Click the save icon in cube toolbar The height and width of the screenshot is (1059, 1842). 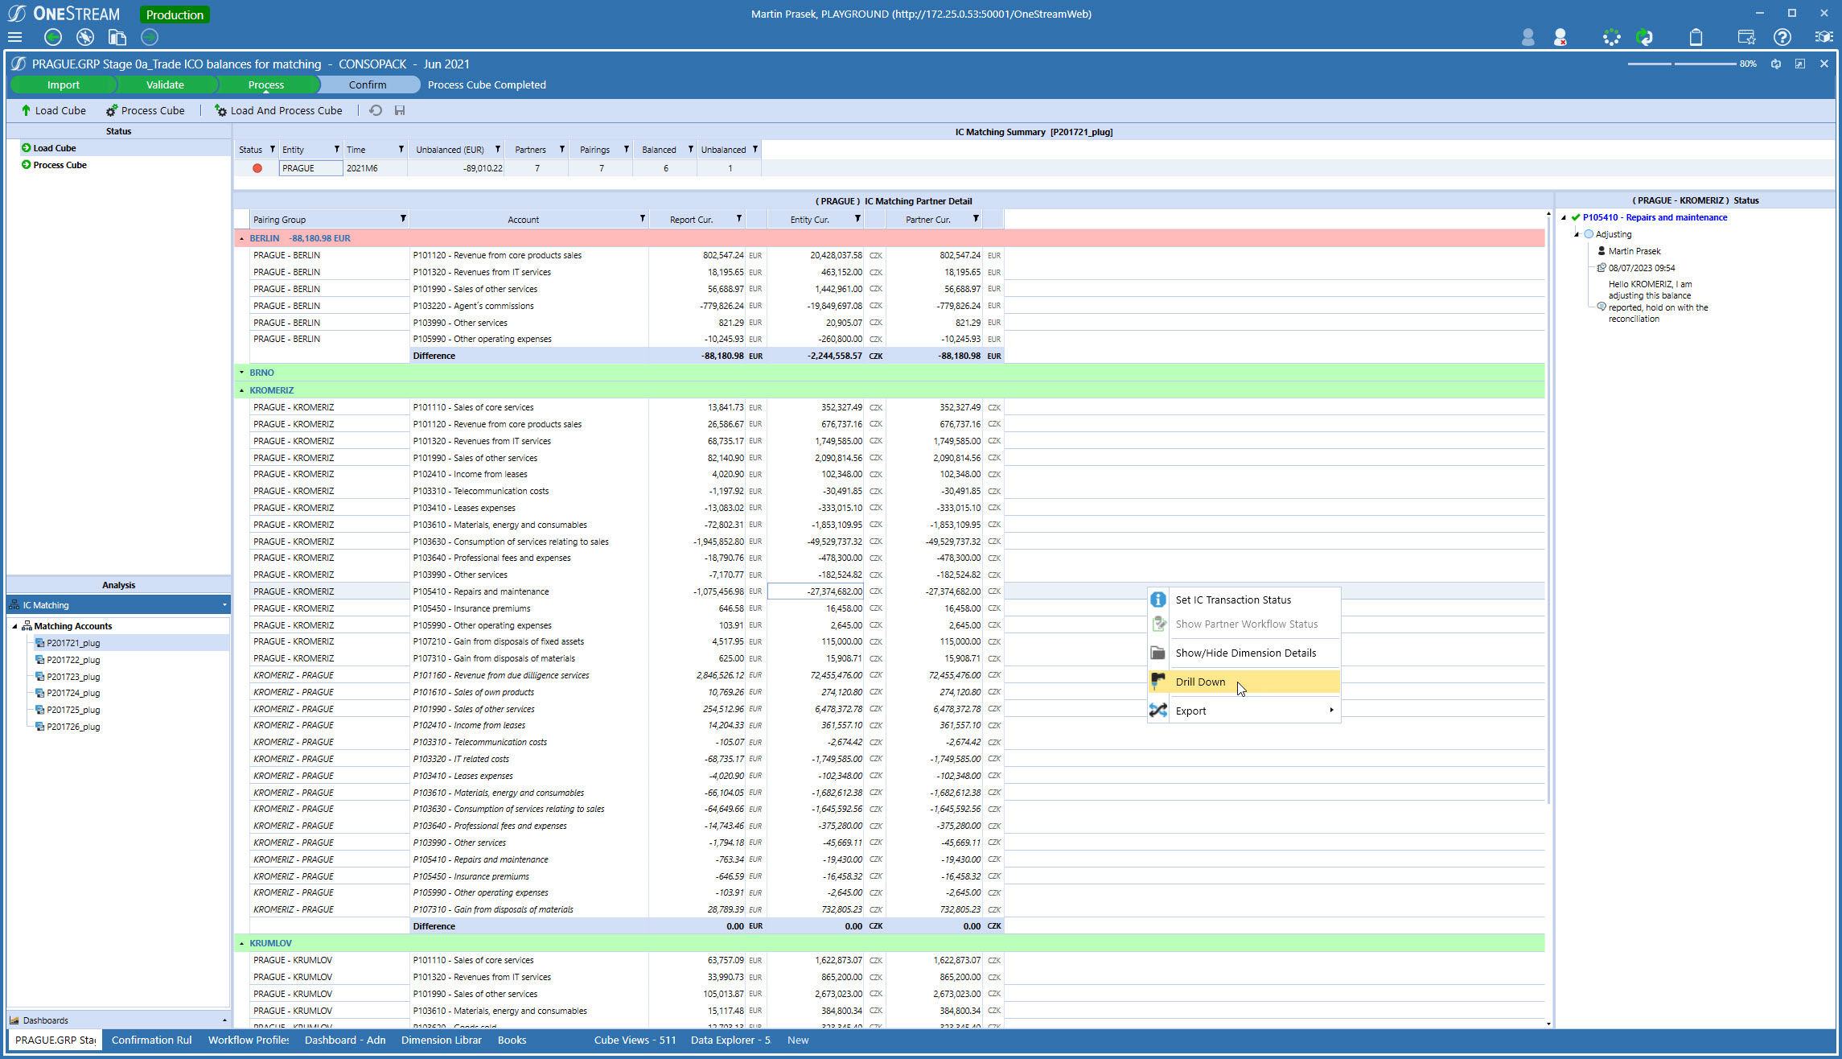point(400,110)
